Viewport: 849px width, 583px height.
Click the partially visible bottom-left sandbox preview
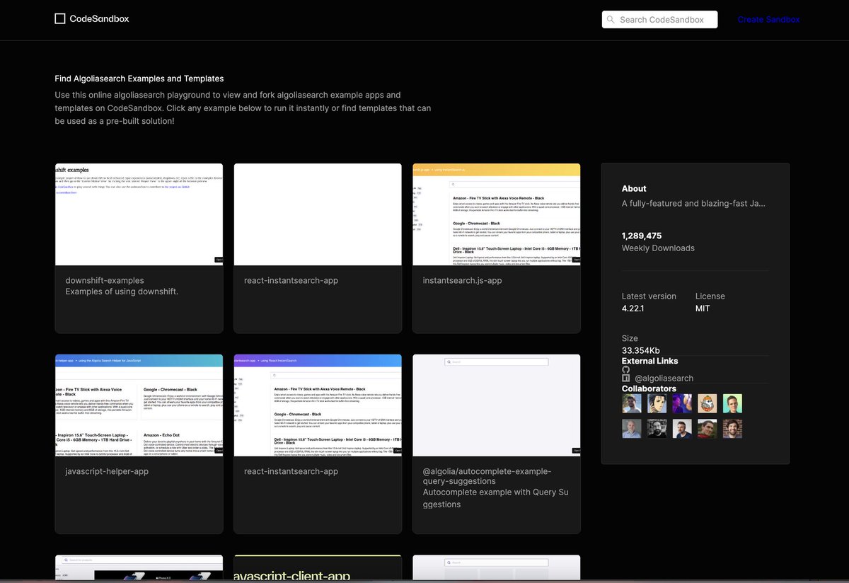139,570
